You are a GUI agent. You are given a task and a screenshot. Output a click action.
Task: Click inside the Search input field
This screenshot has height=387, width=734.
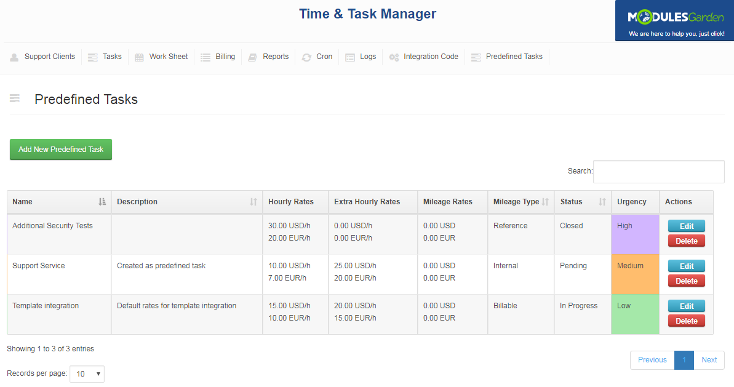tap(658, 171)
